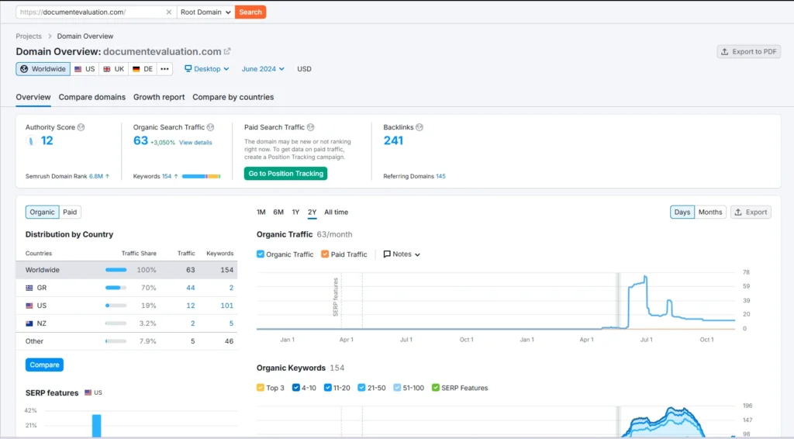Toggle the 51-100 keywords checkbox
This screenshot has height=439, width=794.
click(x=397, y=388)
